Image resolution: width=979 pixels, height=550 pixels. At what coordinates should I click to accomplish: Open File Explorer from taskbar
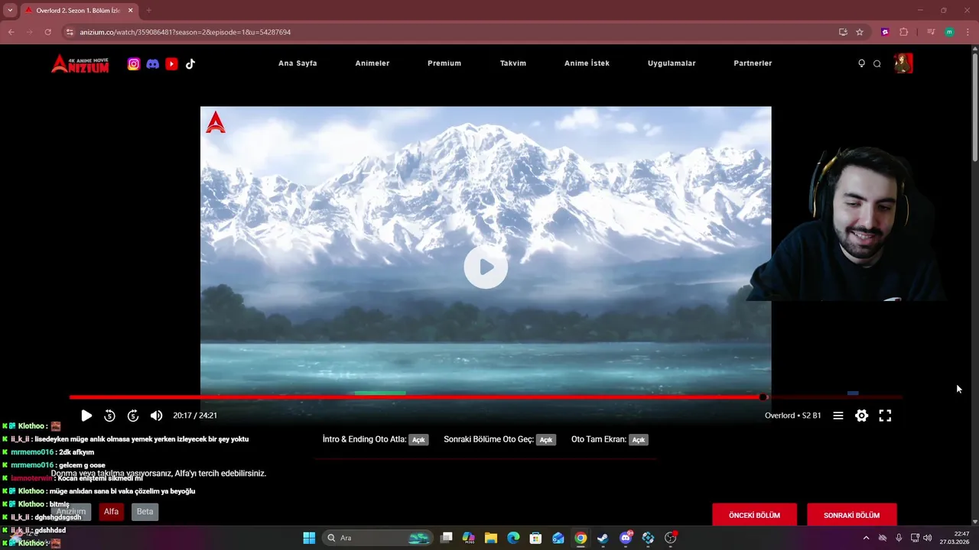tap(491, 538)
